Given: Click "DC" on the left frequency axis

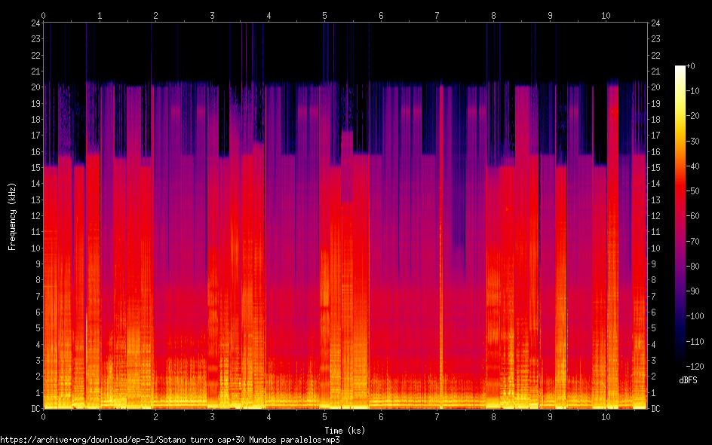Looking at the screenshot, I should (x=35, y=409).
